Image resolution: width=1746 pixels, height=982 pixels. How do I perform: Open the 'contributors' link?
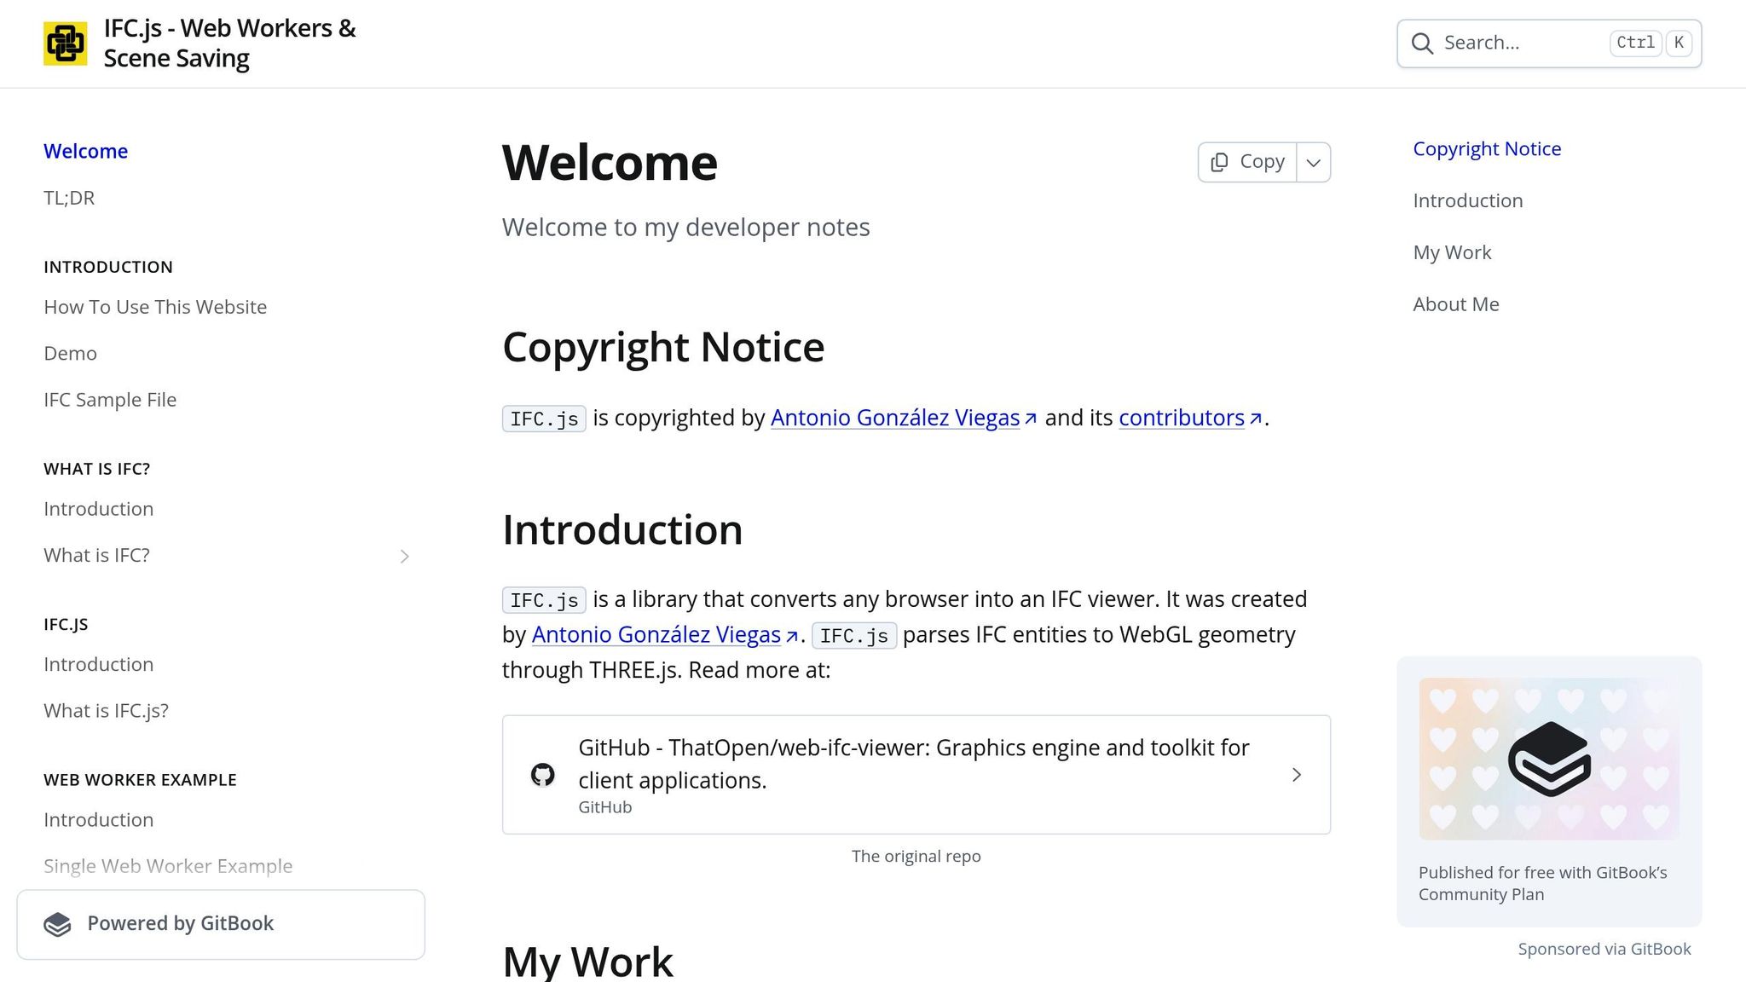[x=1180, y=418]
